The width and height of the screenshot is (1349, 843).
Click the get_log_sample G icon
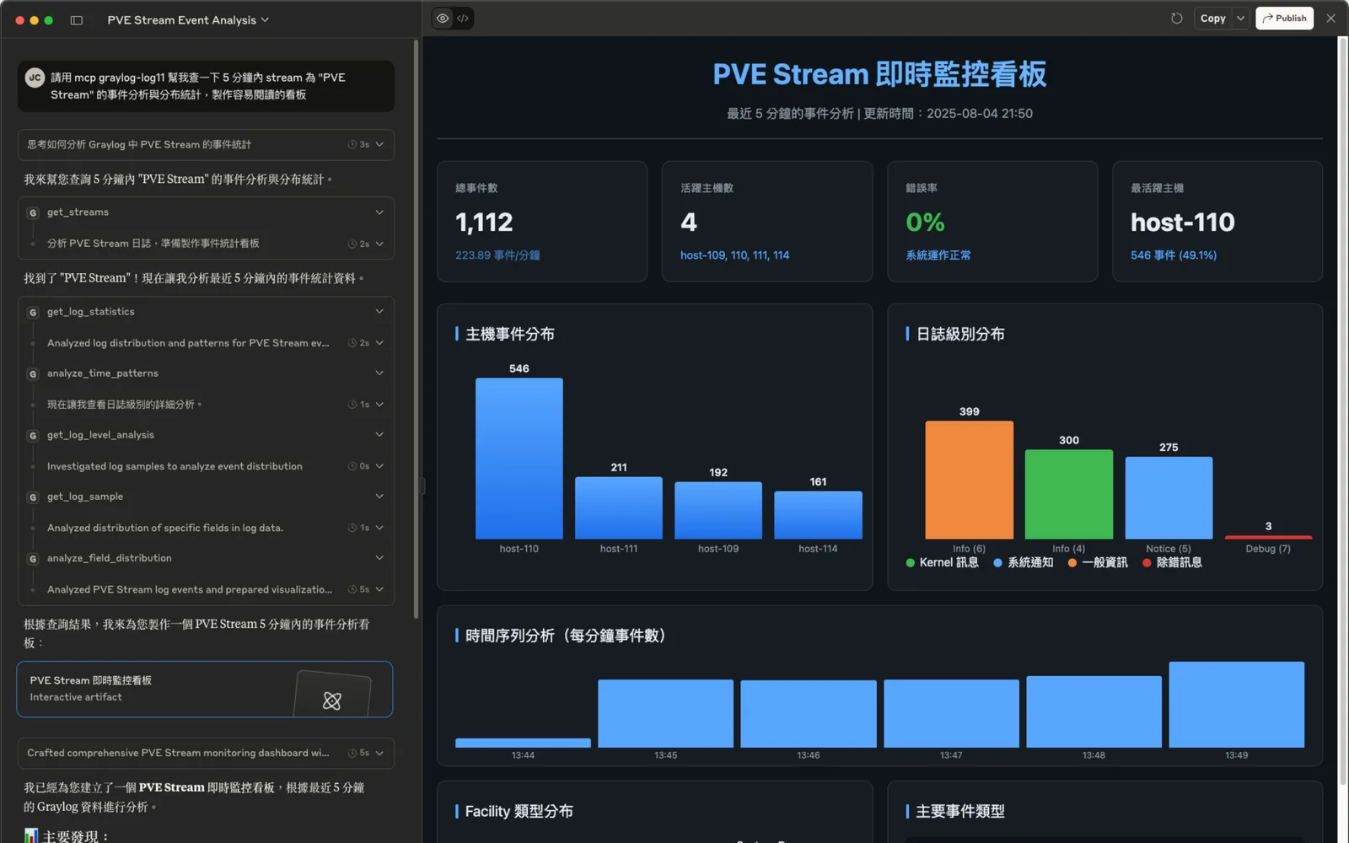pyautogui.click(x=33, y=497)
